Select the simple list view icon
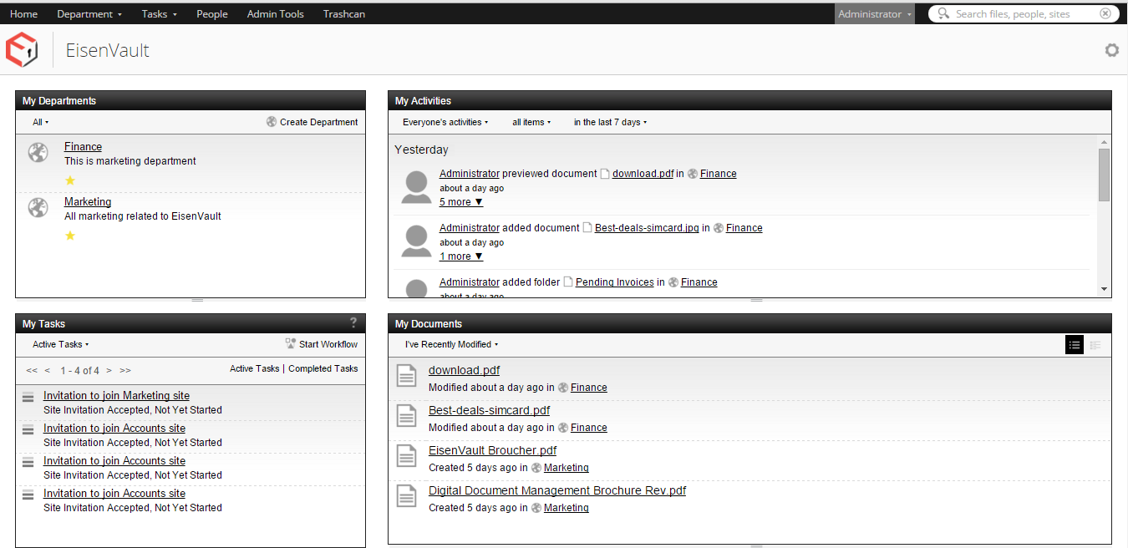 (x=1075, y=345)
